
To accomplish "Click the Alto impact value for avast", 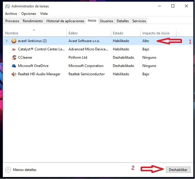I will click(x=146, y=41).
